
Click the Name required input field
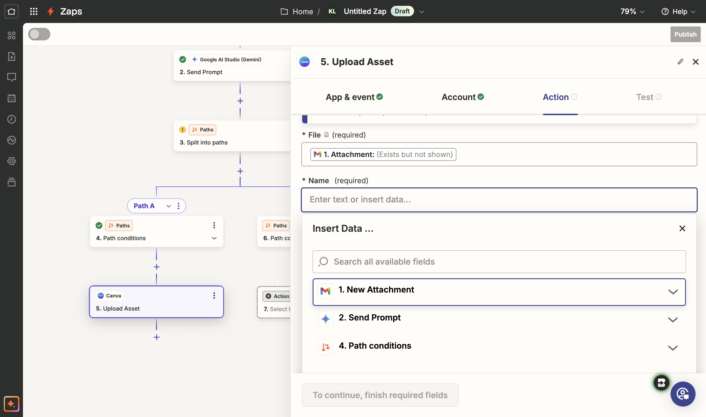click(x=499, y=200)
